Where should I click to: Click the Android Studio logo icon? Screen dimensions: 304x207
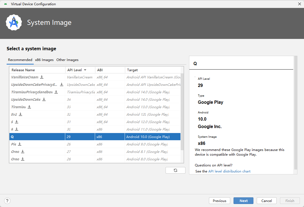point(14,22)
